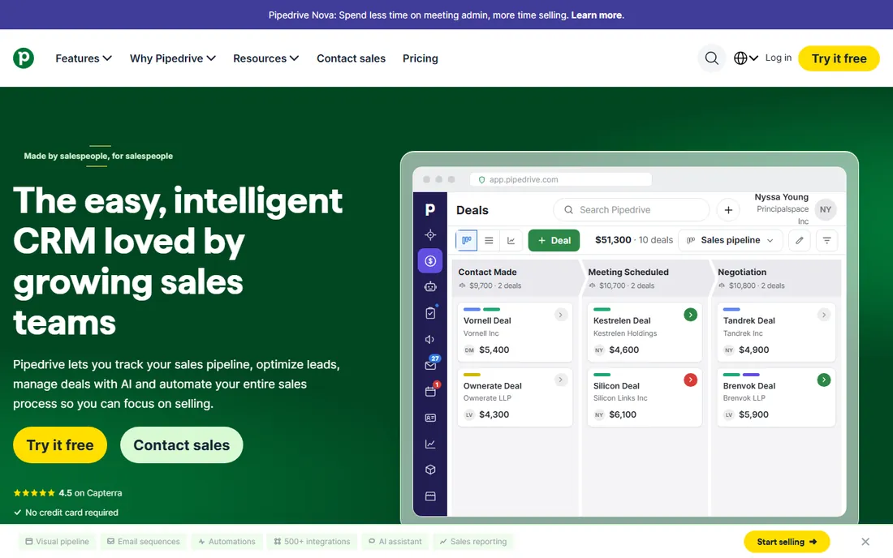
Task: Click the Tandrek Deal arrow indicator
Action: (823, 315)
